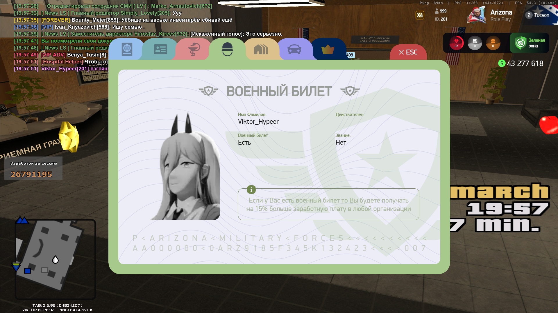This screenshot has height=313, width=558.
Task: Click the green dollar money balance
Action: click(521, 63)
